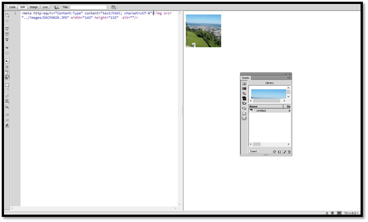Open the Assets panel options menu
This screenshot has width=368, height=222.
(x=289, y=78)
